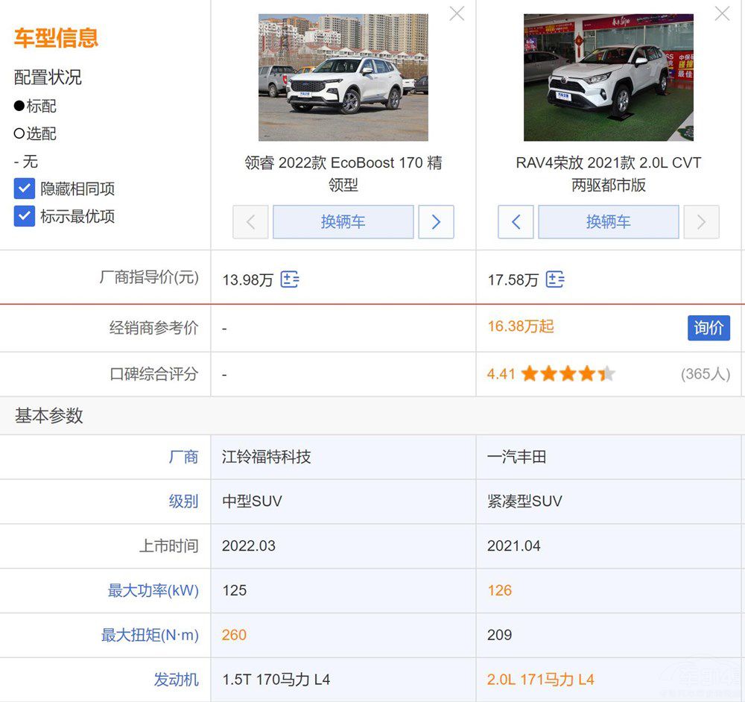Open the (365人) reviews link
The image size is (745, 702).
click(x=704, y=373)
